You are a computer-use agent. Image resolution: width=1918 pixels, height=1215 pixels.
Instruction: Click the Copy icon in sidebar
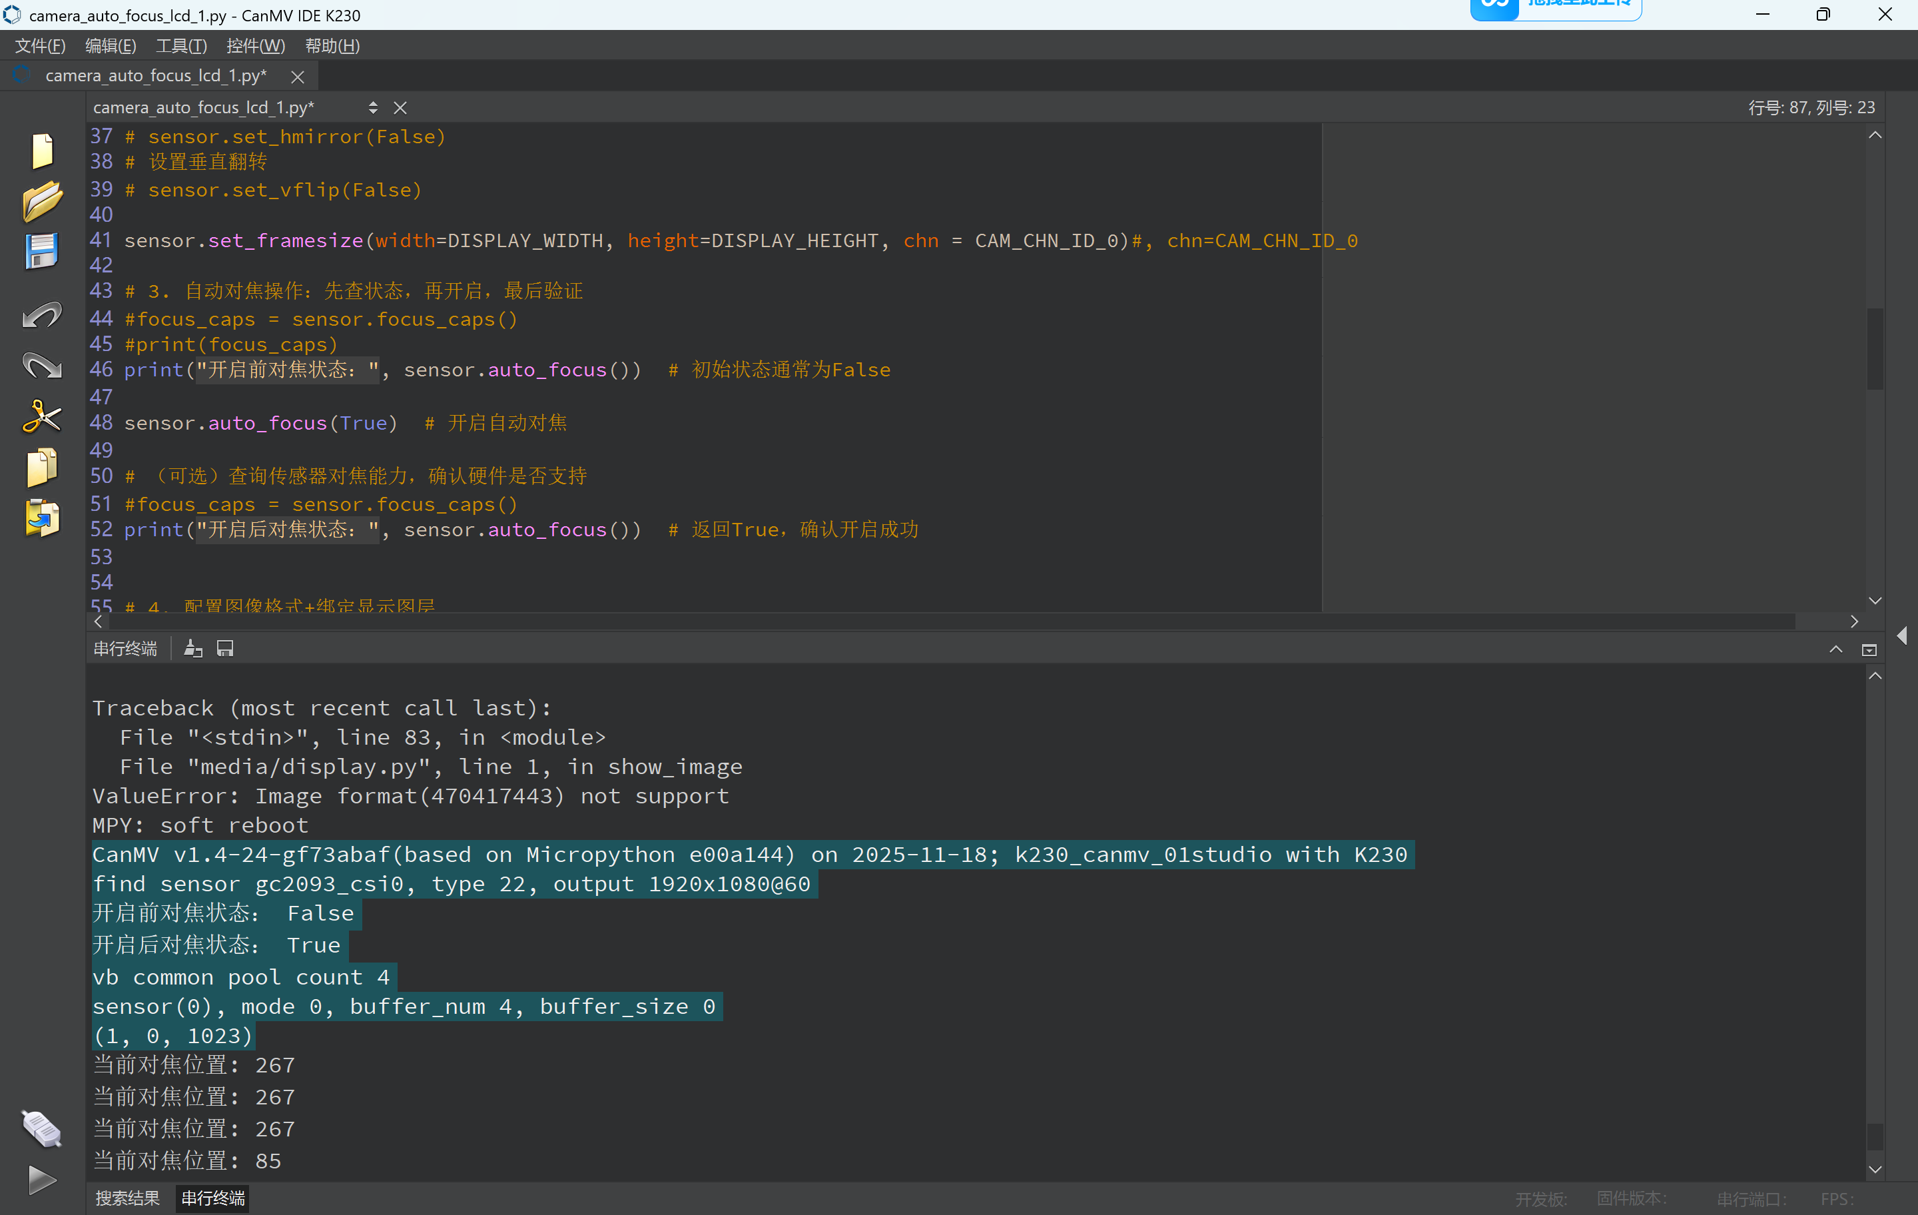(41, 467)
